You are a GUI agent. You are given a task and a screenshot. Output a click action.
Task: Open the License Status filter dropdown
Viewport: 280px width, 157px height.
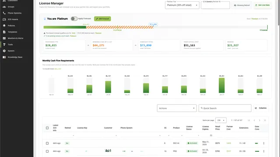point(198,136)
